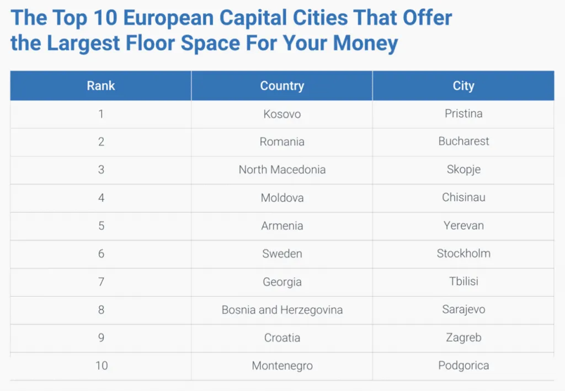The image size is (565, 391).
Task: Click the Rank column header
Action: pyautogui.click(x=101, y=86)
